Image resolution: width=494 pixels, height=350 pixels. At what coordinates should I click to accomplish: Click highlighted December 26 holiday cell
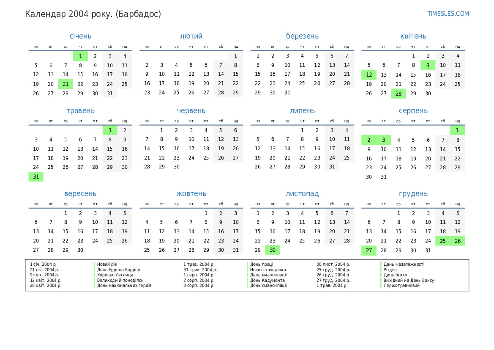point(458,241)
